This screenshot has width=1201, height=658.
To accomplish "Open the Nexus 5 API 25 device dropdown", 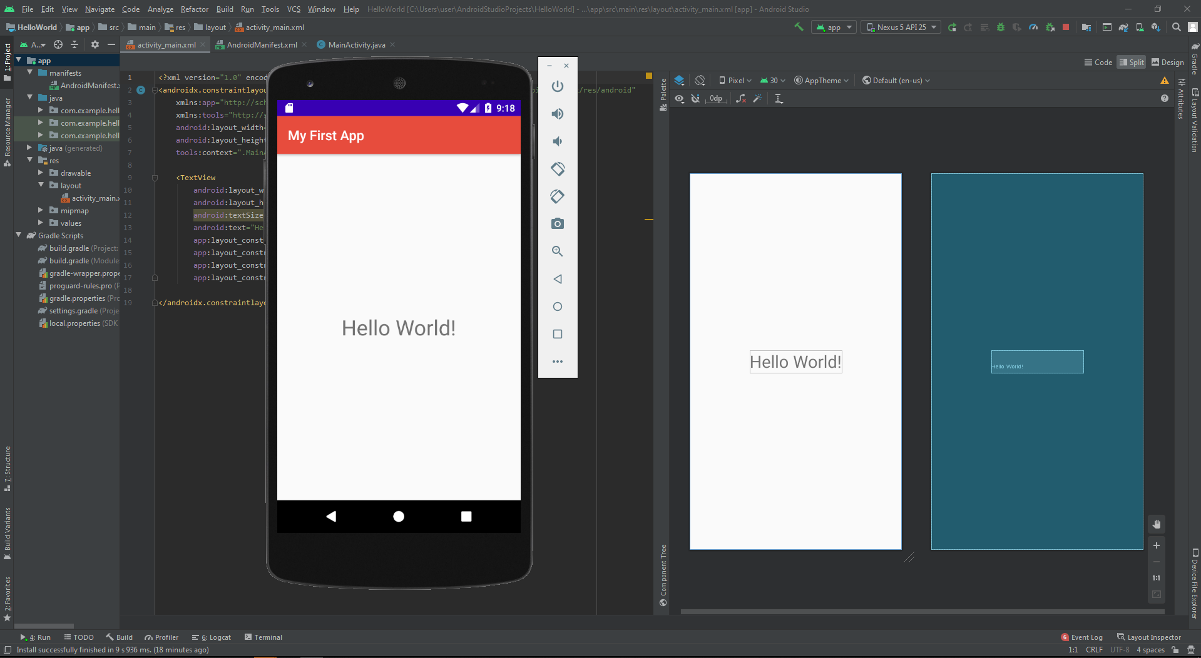I will (901, 27).
